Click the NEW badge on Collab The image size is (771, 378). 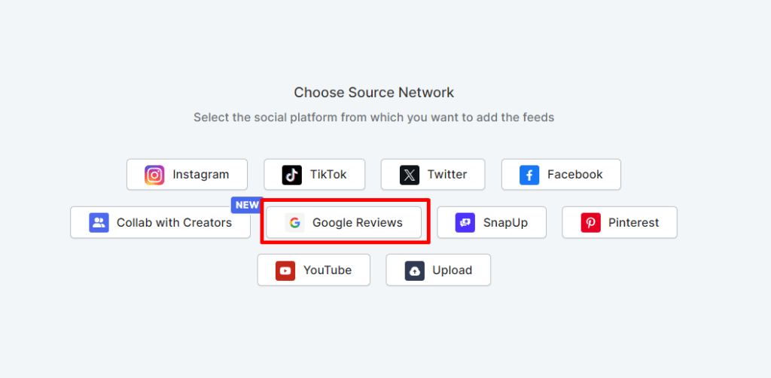pos(246,205)
